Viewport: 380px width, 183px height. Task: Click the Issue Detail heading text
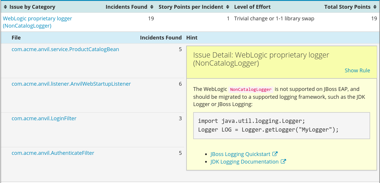[261, 59]
